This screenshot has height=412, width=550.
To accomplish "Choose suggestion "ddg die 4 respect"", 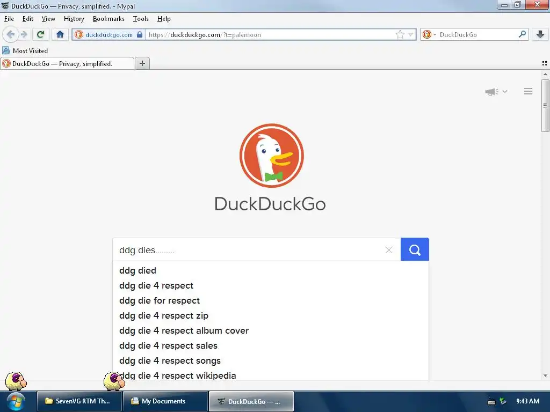I will (x=271, y=285).
